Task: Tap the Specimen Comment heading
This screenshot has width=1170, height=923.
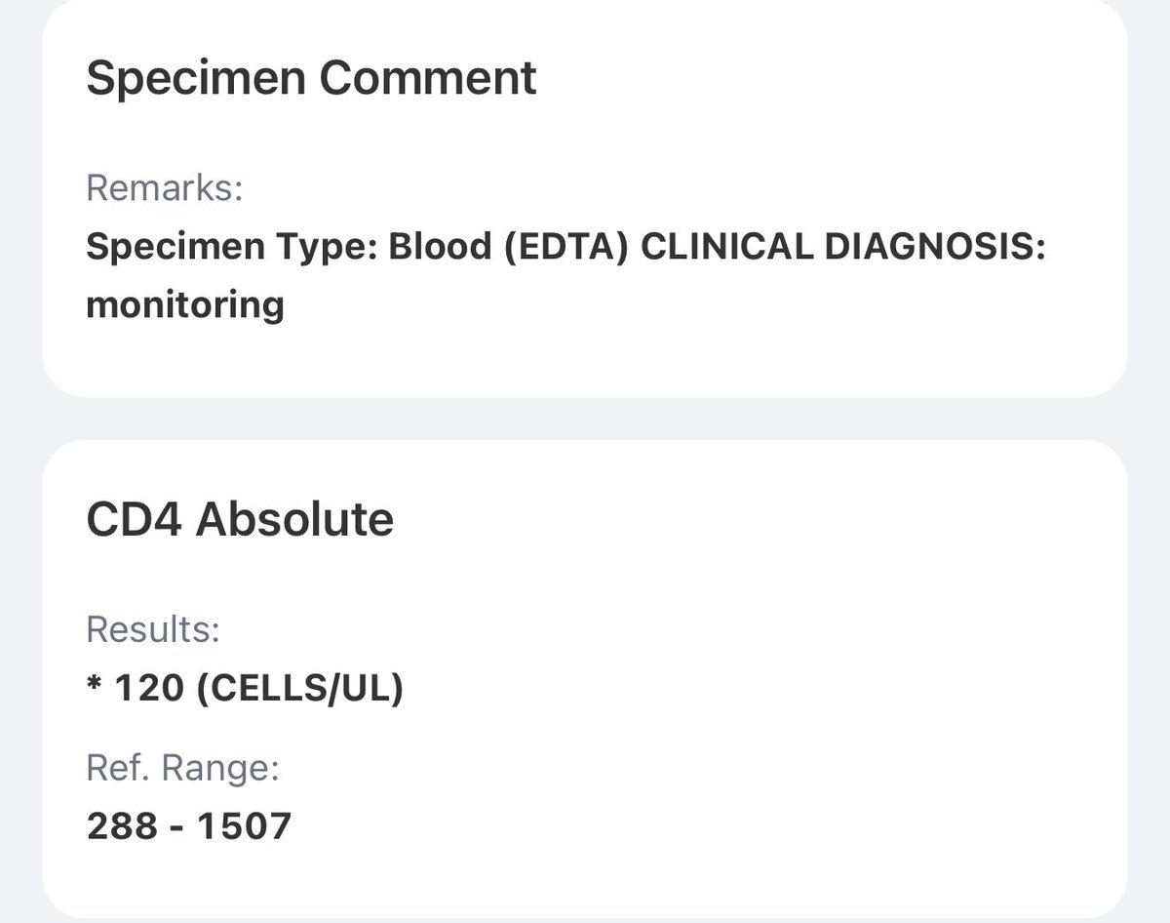Action: pos(311,78)
